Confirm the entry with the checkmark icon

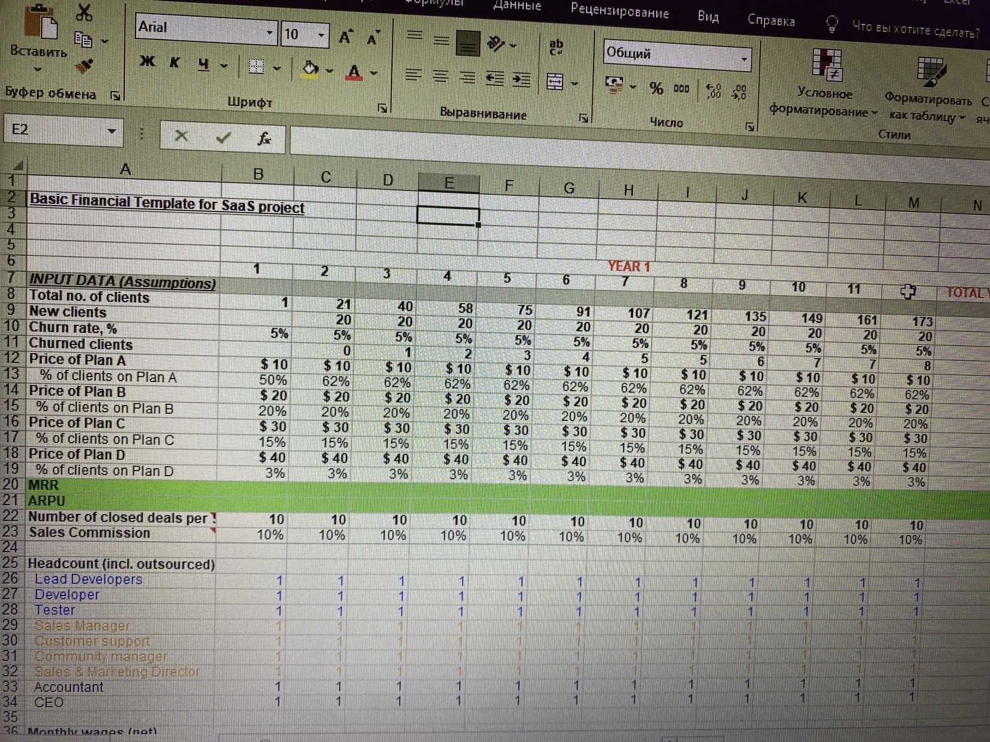(x=224, y=137)
